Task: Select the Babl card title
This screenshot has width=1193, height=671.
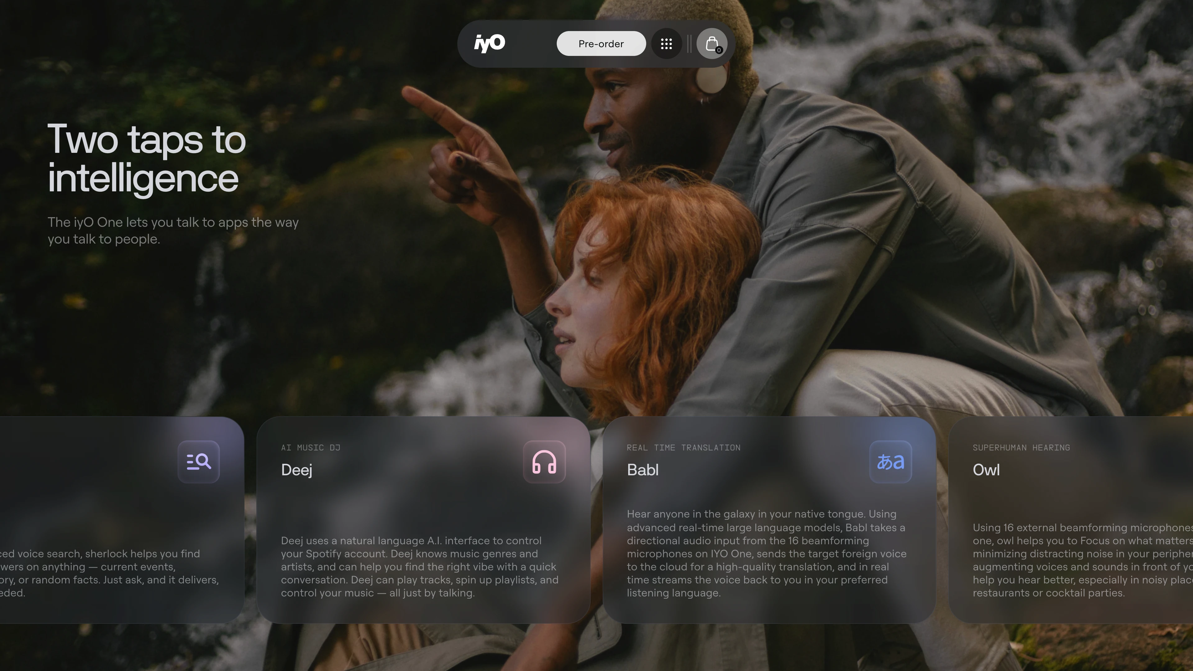Action: point(642,470)
